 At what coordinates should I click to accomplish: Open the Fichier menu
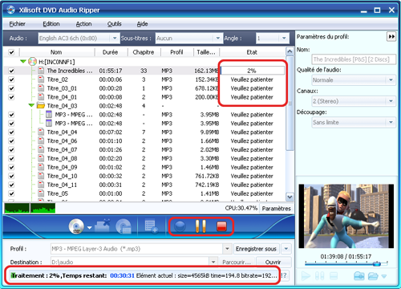pyautogui.click(x=17, y=24)
